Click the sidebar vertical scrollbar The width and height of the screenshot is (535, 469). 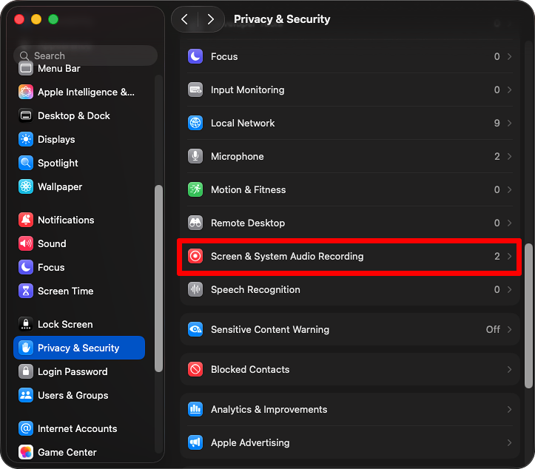pos(158,278)
